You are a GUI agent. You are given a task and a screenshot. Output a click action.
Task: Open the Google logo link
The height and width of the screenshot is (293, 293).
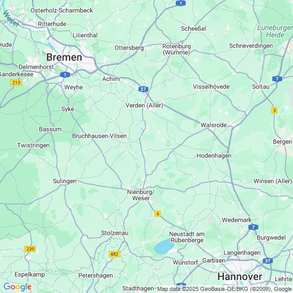tap(18, 287)
